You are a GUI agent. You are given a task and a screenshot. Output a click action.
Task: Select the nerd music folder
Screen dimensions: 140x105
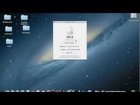point(8,29)
